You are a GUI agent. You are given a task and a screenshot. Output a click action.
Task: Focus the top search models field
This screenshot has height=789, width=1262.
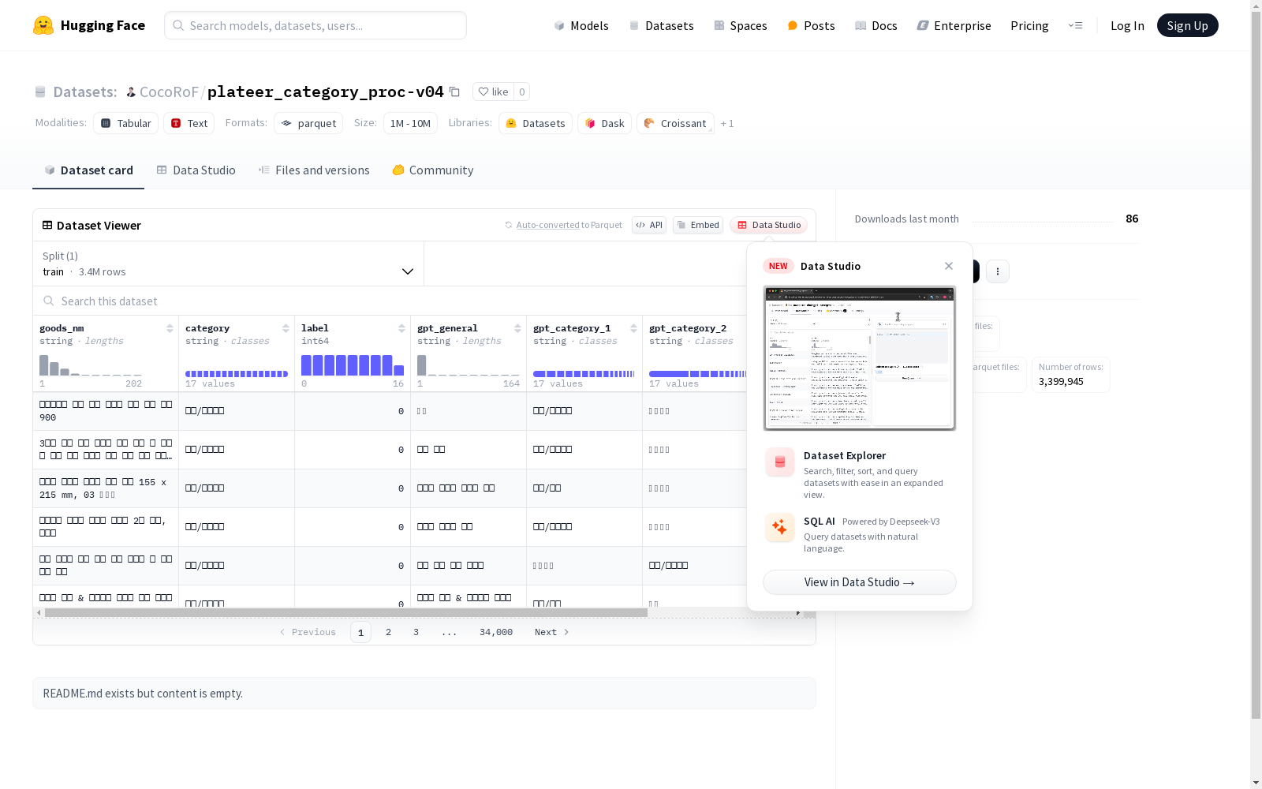point(315,25)
